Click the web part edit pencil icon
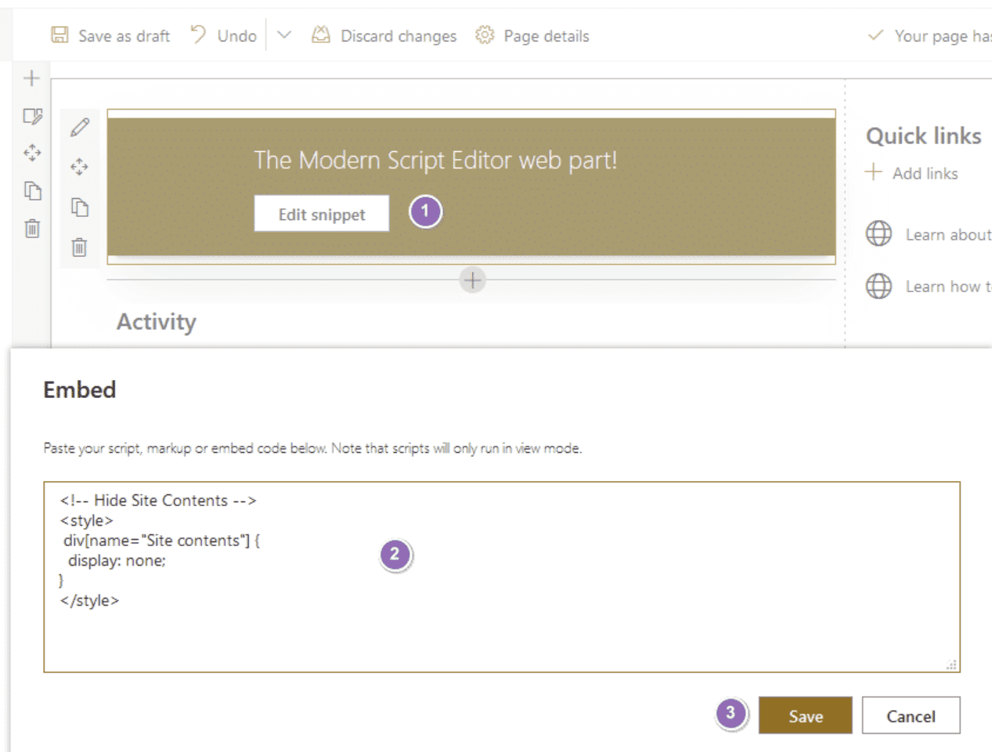 click(x=80, y=128)
